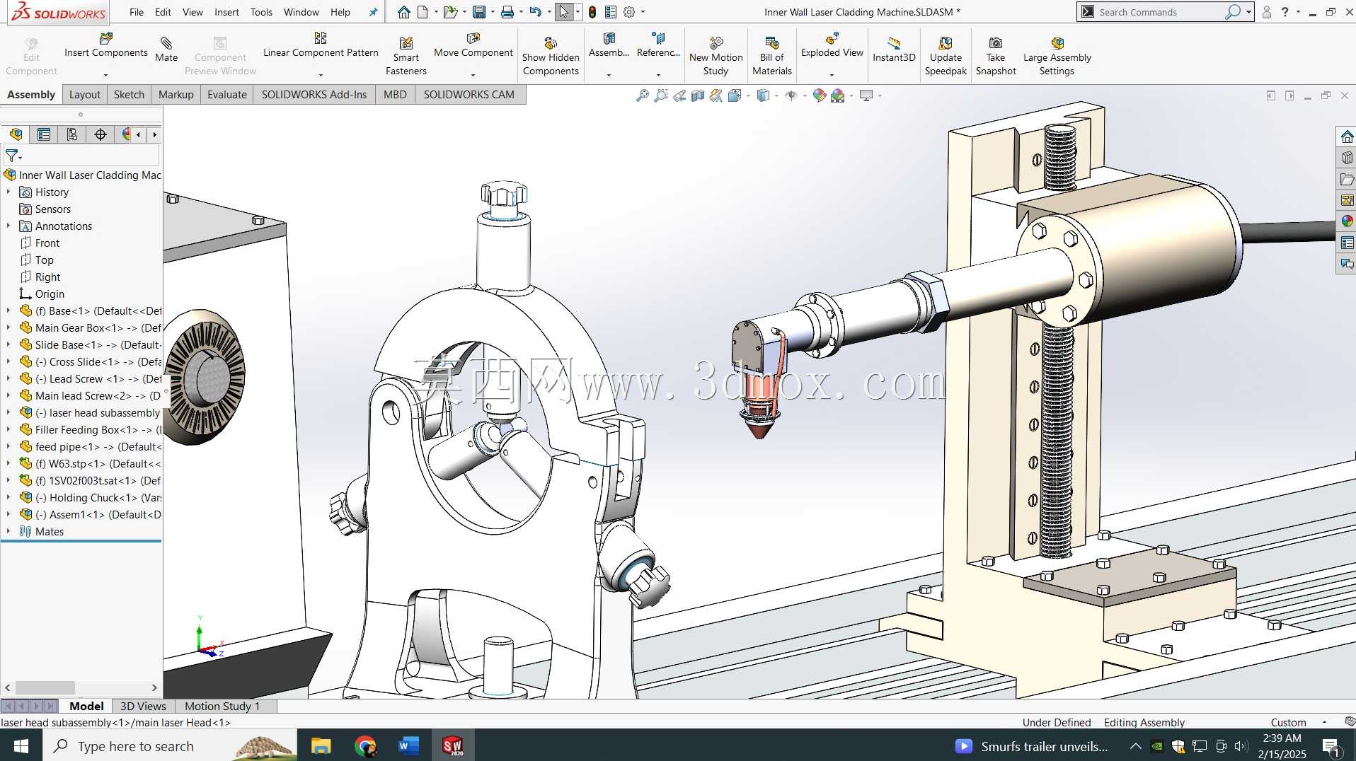The image size is (1356, 761).
Task: Select the Mate tool
Action: click(x=166, y=50)
